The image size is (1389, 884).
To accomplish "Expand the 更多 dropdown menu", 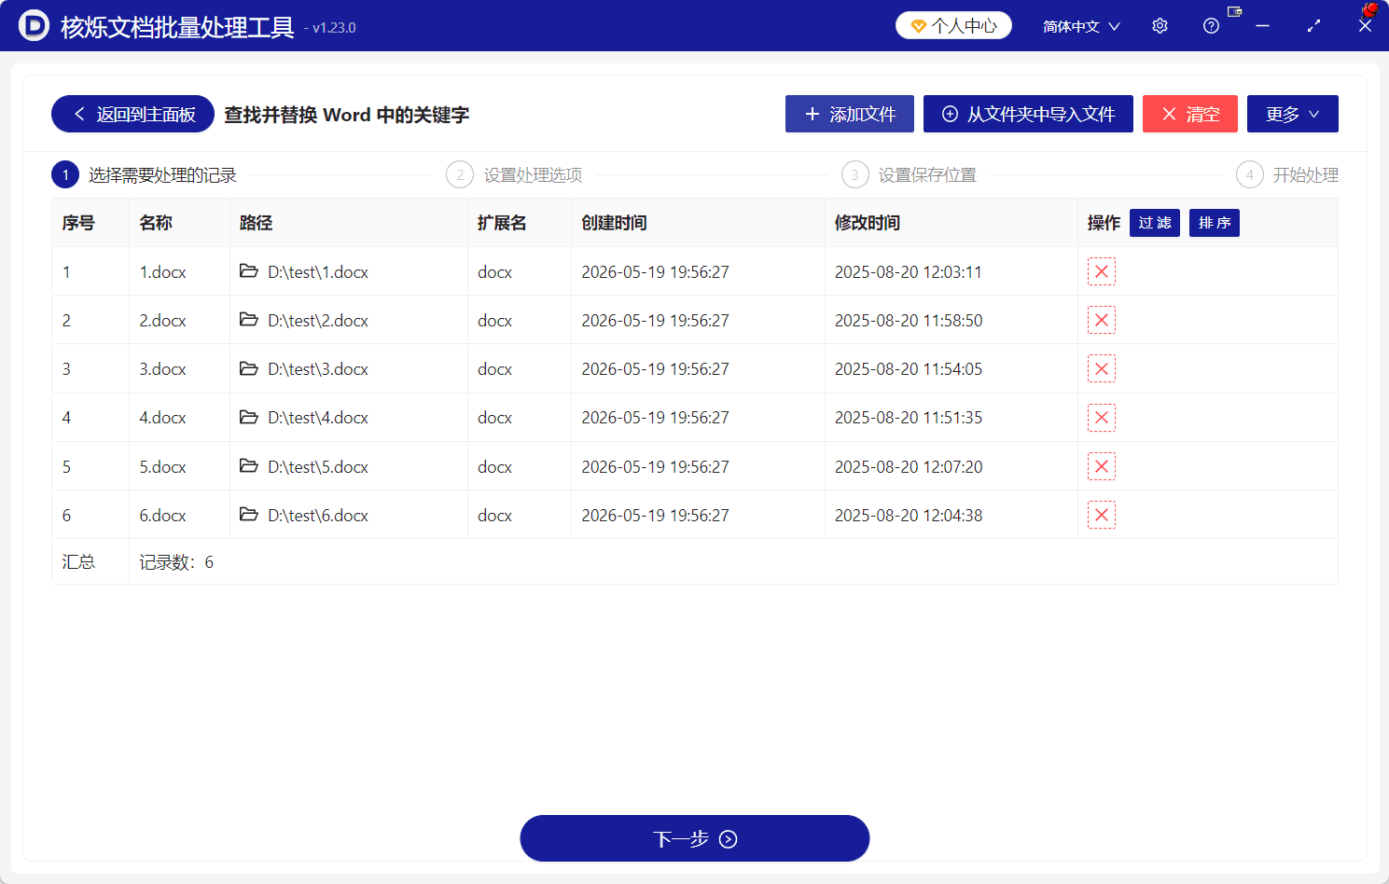I will [x=1293, y=114].
